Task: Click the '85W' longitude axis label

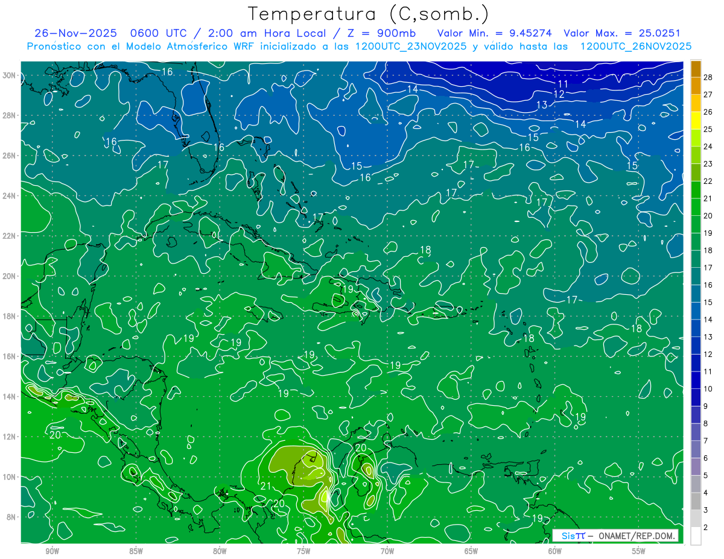Action: pos(136,551)
